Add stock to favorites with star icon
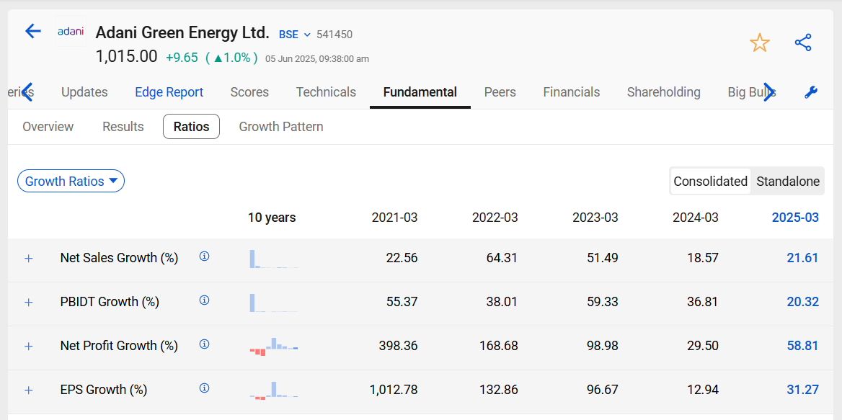The image size is (842, 420). 759,43
